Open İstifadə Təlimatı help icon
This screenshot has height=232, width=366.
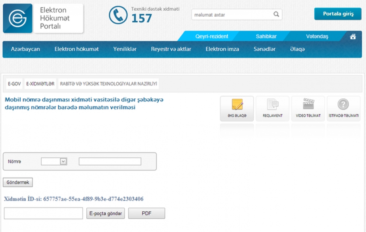tap(343, 109)
